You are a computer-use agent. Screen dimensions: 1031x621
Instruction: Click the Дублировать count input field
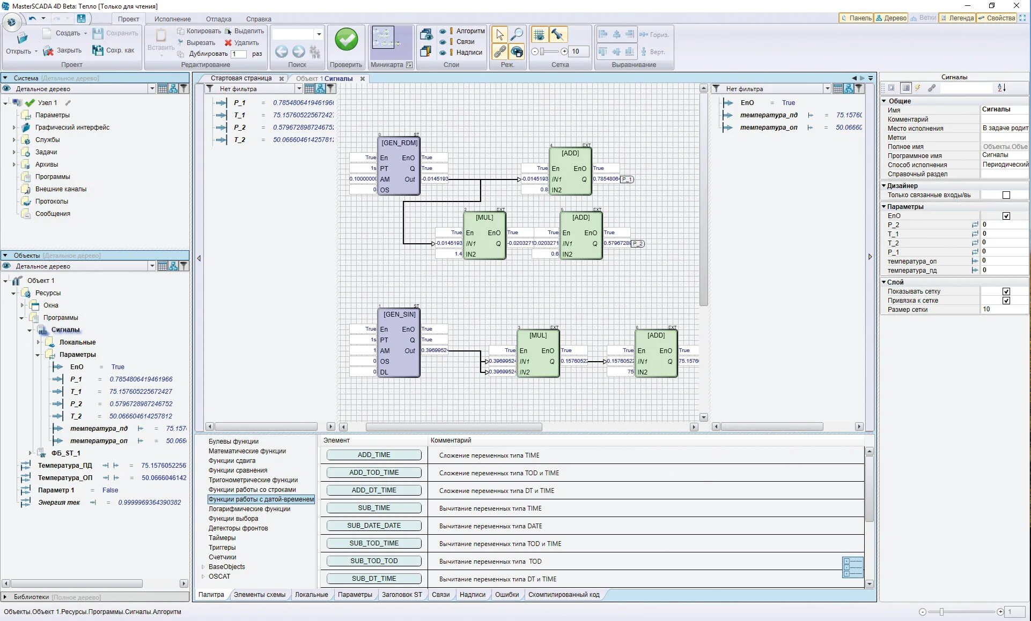(x=239, y=54)
